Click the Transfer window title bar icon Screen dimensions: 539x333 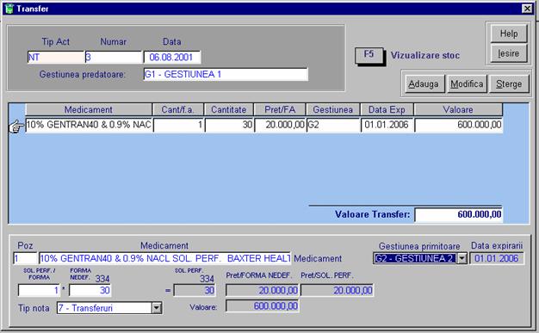[x=9, y=9]
